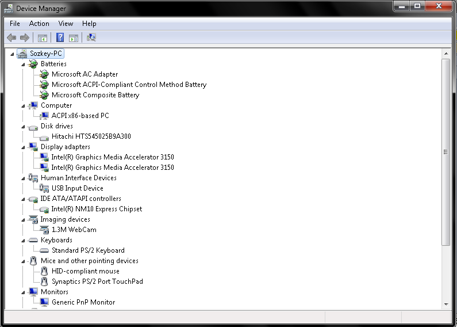Select Synaptics PS/2 Port TouchPad entry
Image resolution: width=457 pixels, height=327 pixels.
tap(97, 282)
